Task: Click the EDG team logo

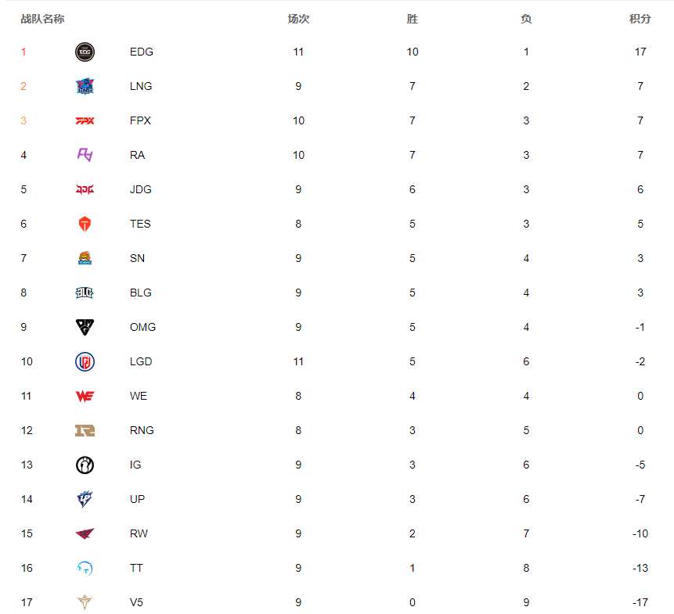Action: click(x=85, y=52)
